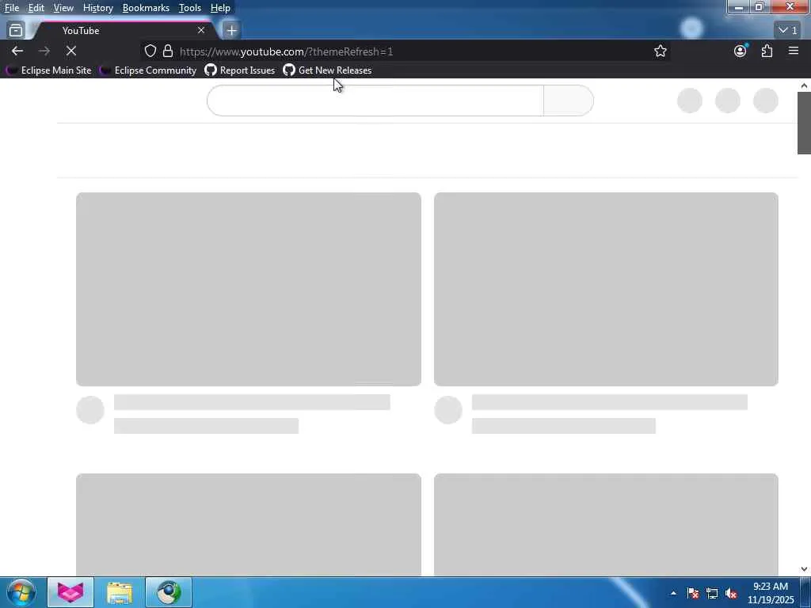Open Get New Releases bookmark
This screenshot has height=608, width=811.
pos(327,70)
